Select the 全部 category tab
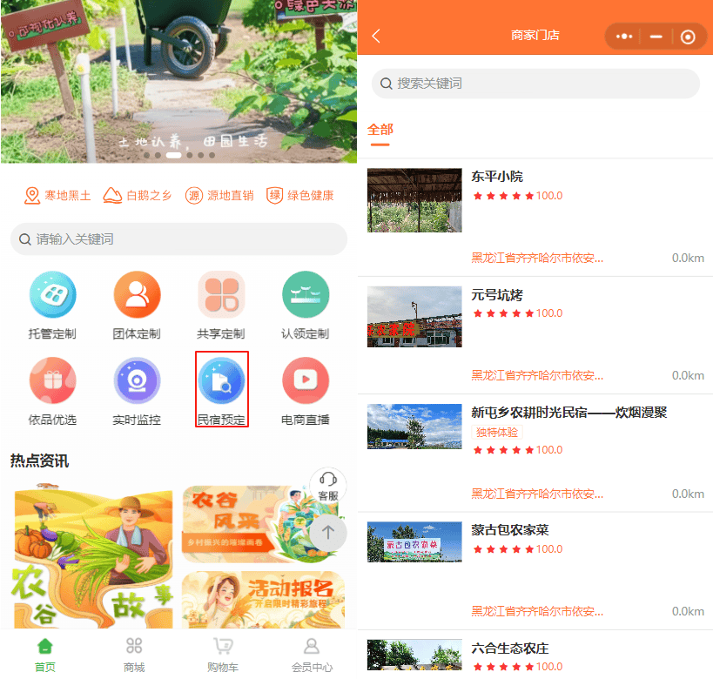The image size is (713, 679). coord(380,130)
